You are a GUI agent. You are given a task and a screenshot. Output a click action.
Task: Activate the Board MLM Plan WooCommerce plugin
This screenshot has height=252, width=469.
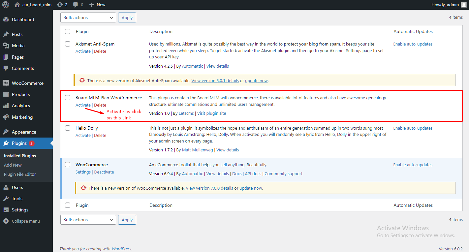83,105
